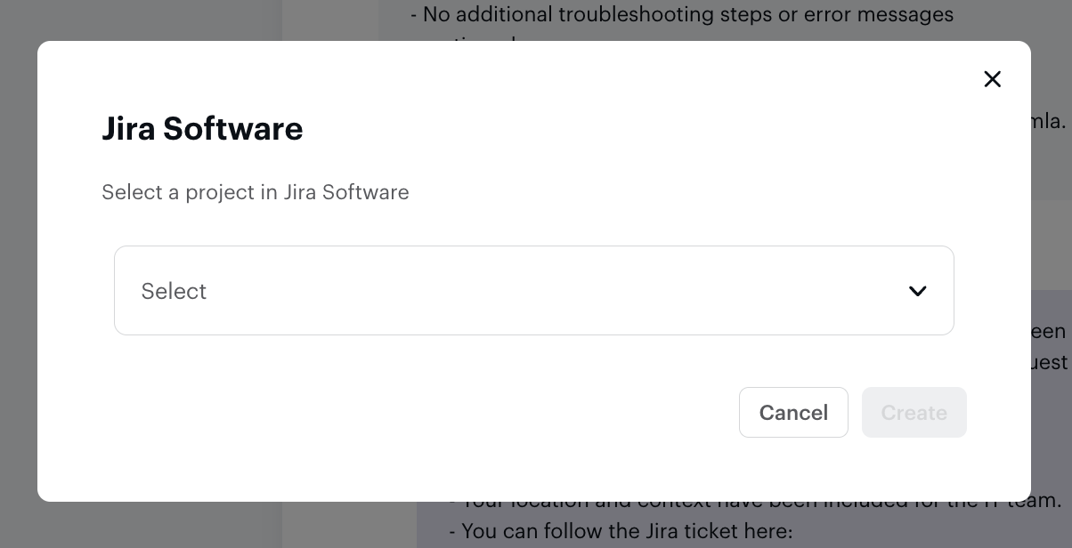
Task: Click the chevron arrow in the project dropdown
Action: [917, 291]
